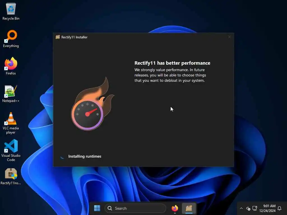The image size is (287, 215).
Task: Select the Notepad++ desktop shortcut
Action: pos(11,94)
